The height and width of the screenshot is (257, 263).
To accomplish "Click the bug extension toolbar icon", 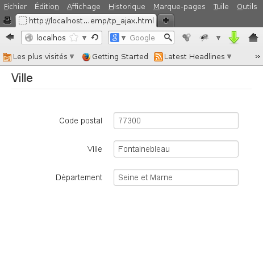I will tap(204, 38).
